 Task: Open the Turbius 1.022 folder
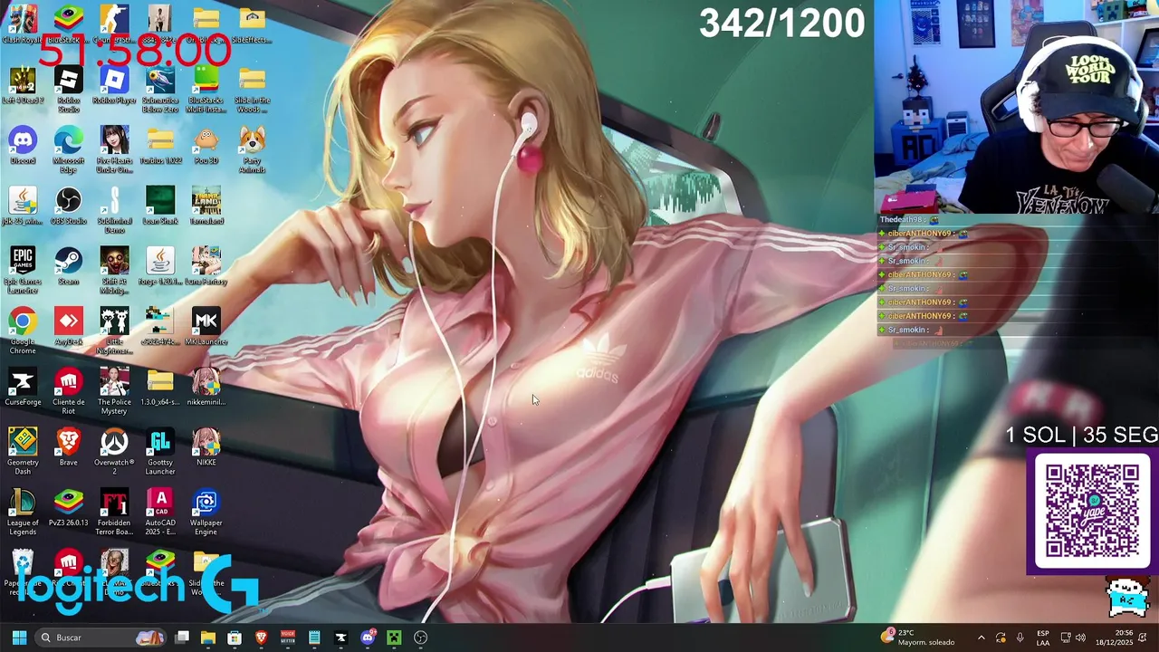click(x=160, y=146)
